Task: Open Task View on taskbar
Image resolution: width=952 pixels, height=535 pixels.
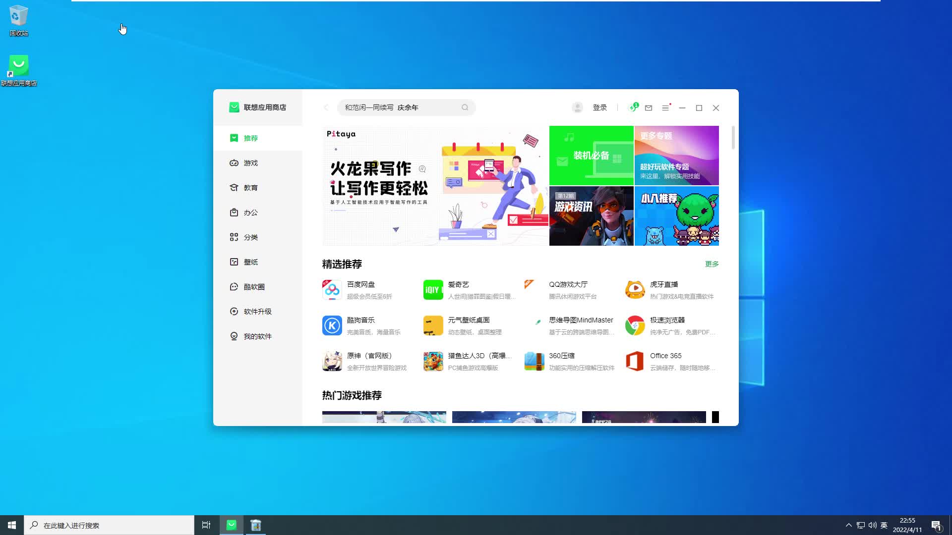Action: click(206, 525)
